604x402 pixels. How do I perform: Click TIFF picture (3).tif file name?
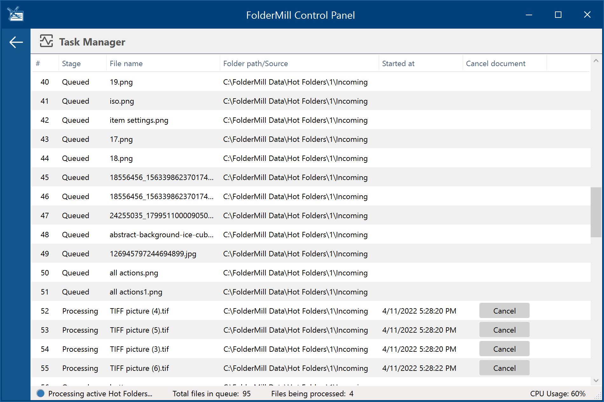tap(139, 349)
